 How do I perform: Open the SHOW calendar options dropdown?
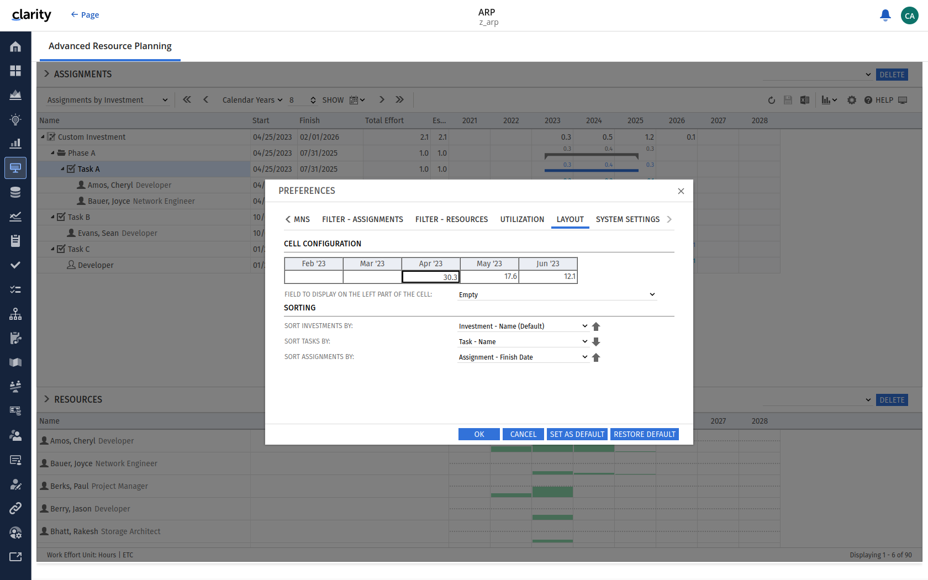point(357,100)
